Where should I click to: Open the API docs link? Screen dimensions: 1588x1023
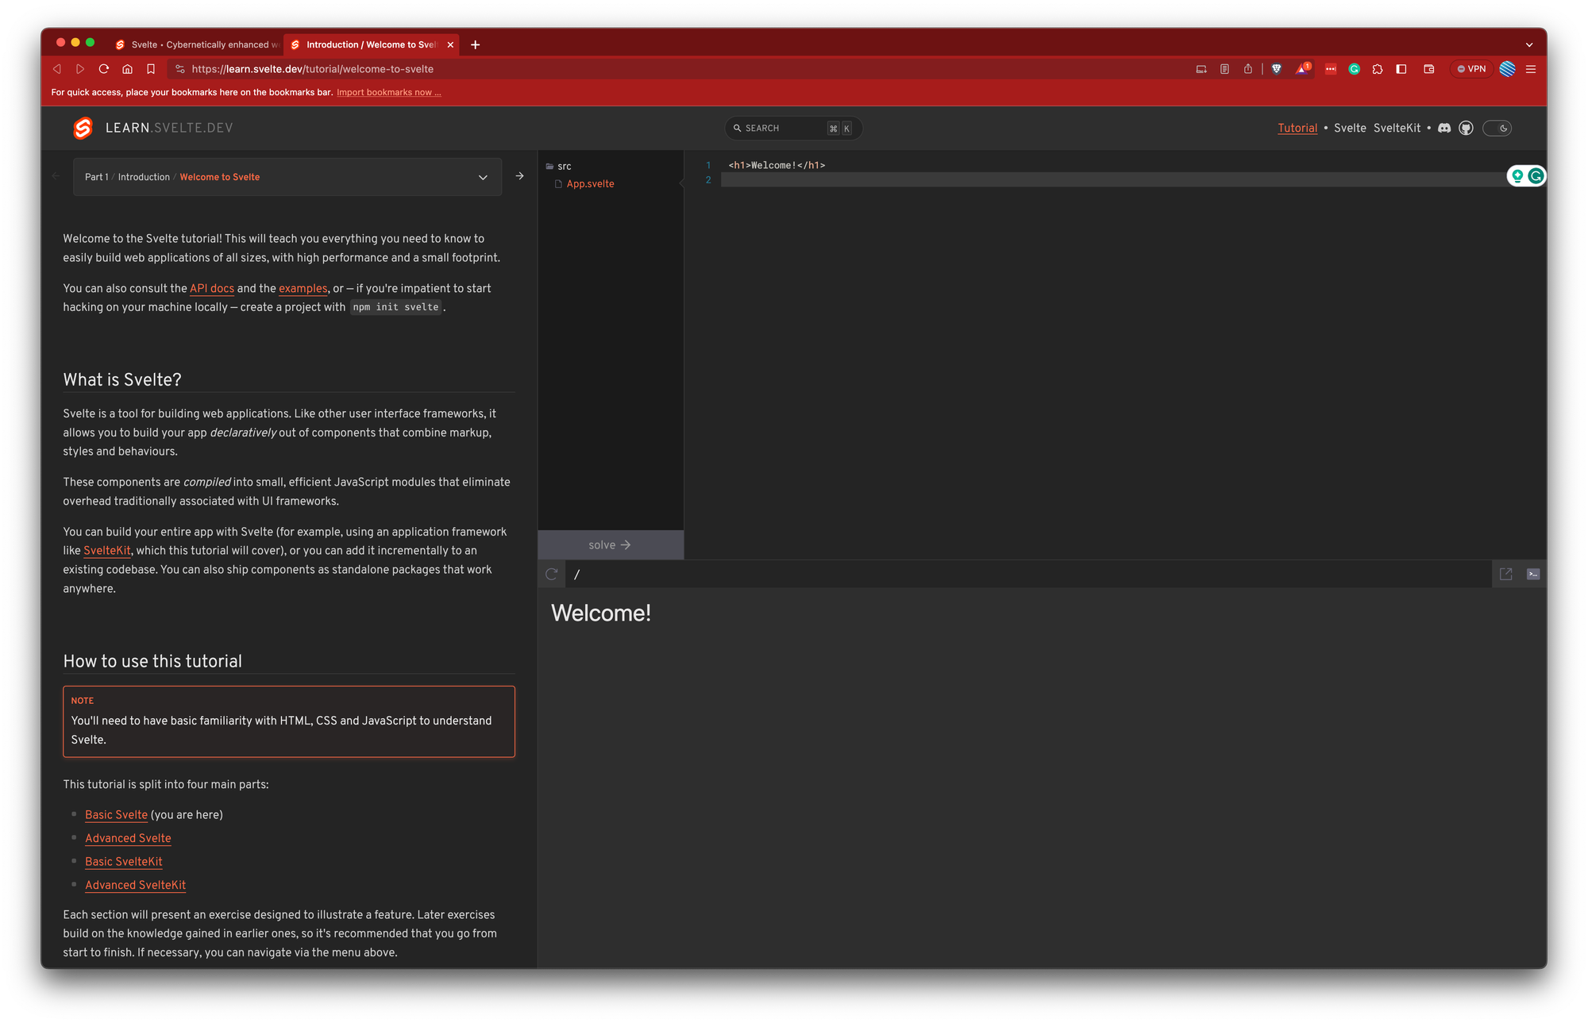point(211,288)
